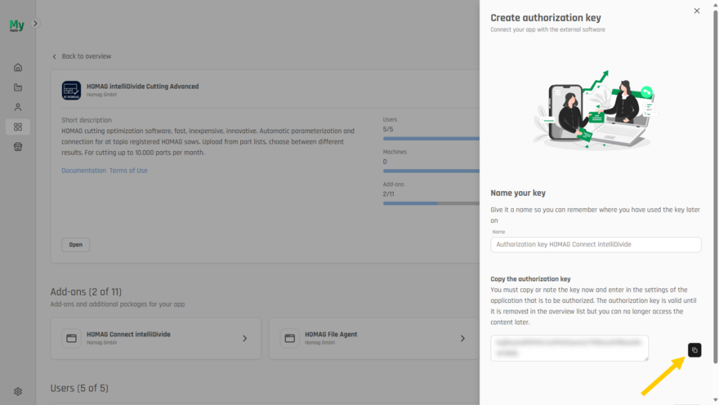Click the Open button

click(x=76, y=245)
